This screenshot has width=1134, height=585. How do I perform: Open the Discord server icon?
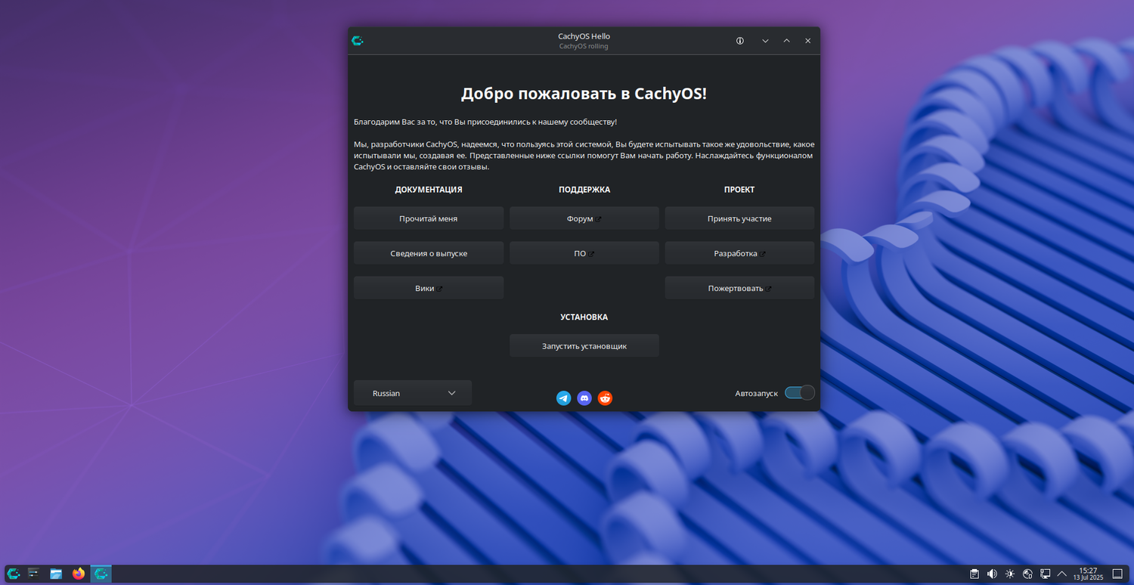(584, 398)
